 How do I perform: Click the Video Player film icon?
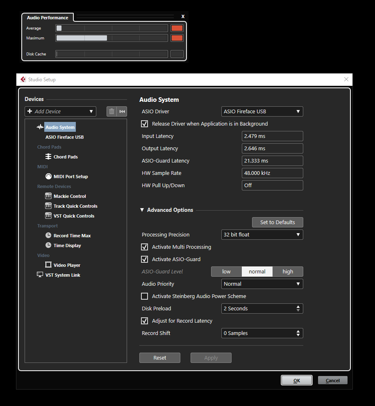[48, 265]
